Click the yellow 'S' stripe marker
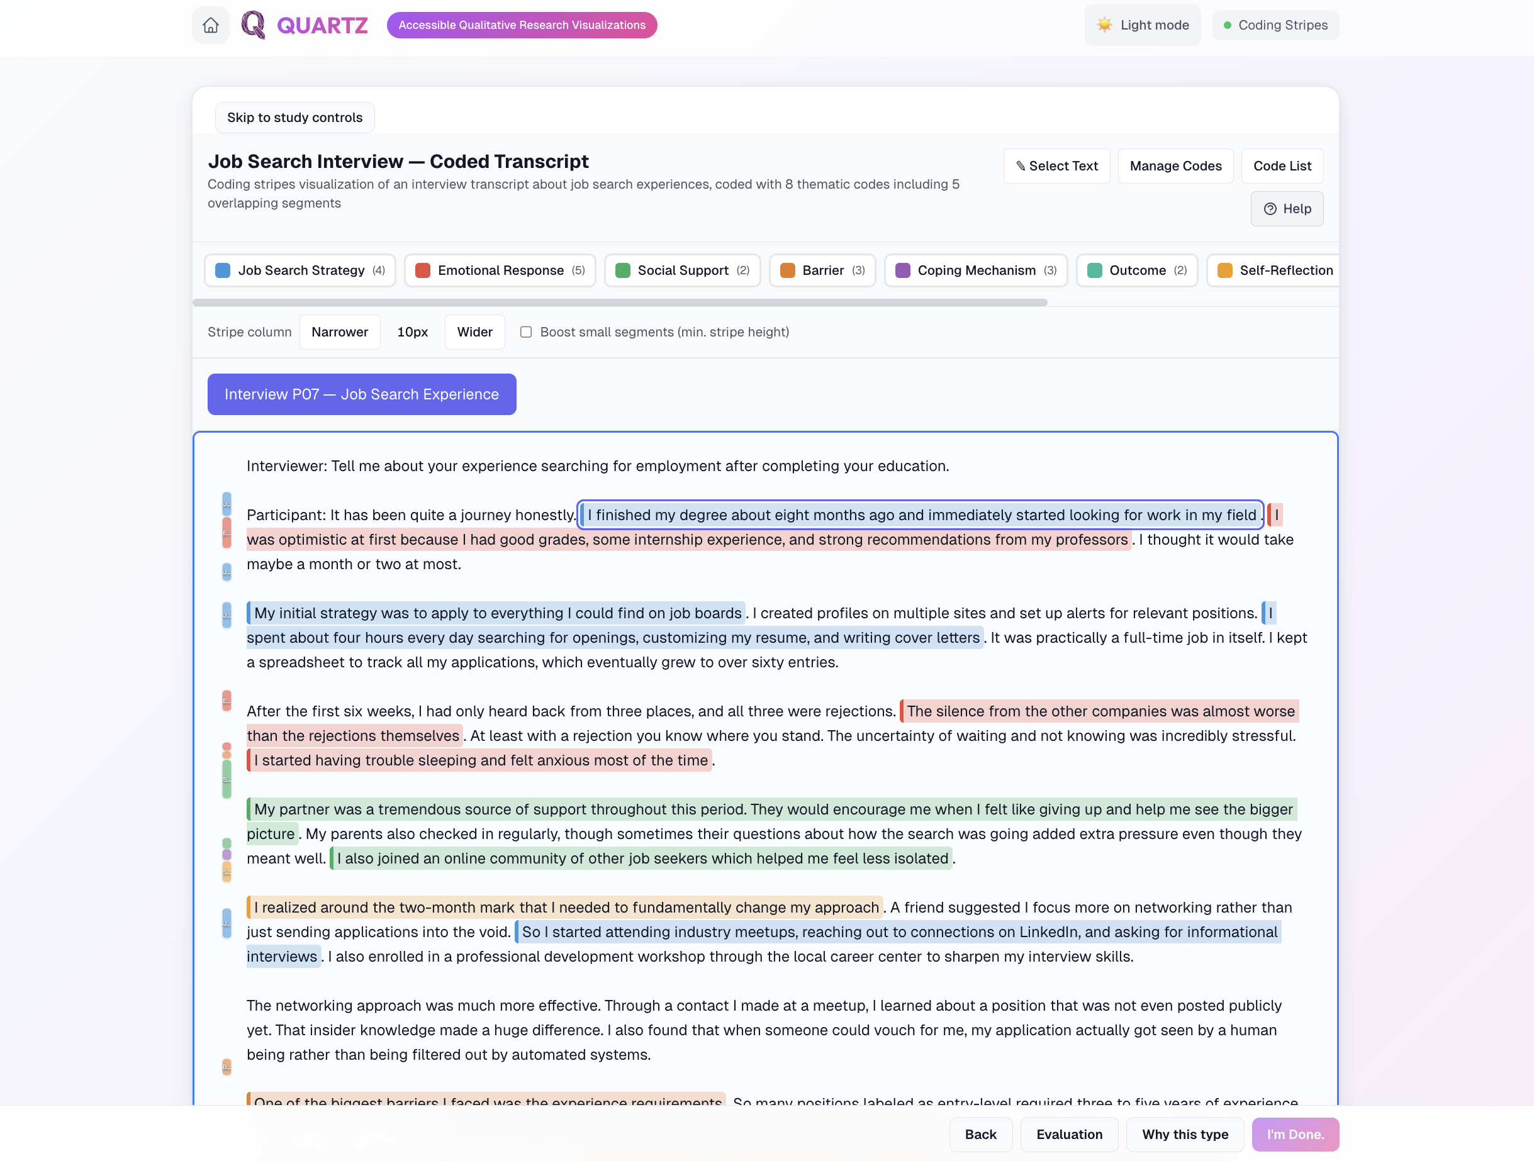The height and width of the screenshot is (1161, 1534). point(227,871)
